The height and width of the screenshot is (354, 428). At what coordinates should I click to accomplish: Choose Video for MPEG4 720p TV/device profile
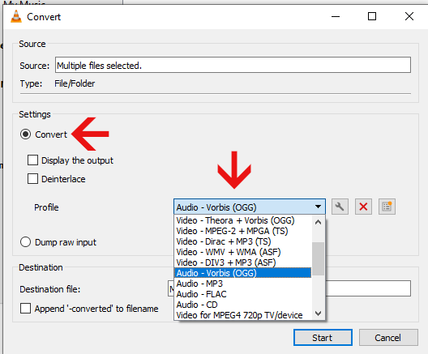pos(242,315)
